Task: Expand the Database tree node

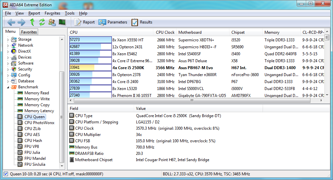Action: pos(8,81)
